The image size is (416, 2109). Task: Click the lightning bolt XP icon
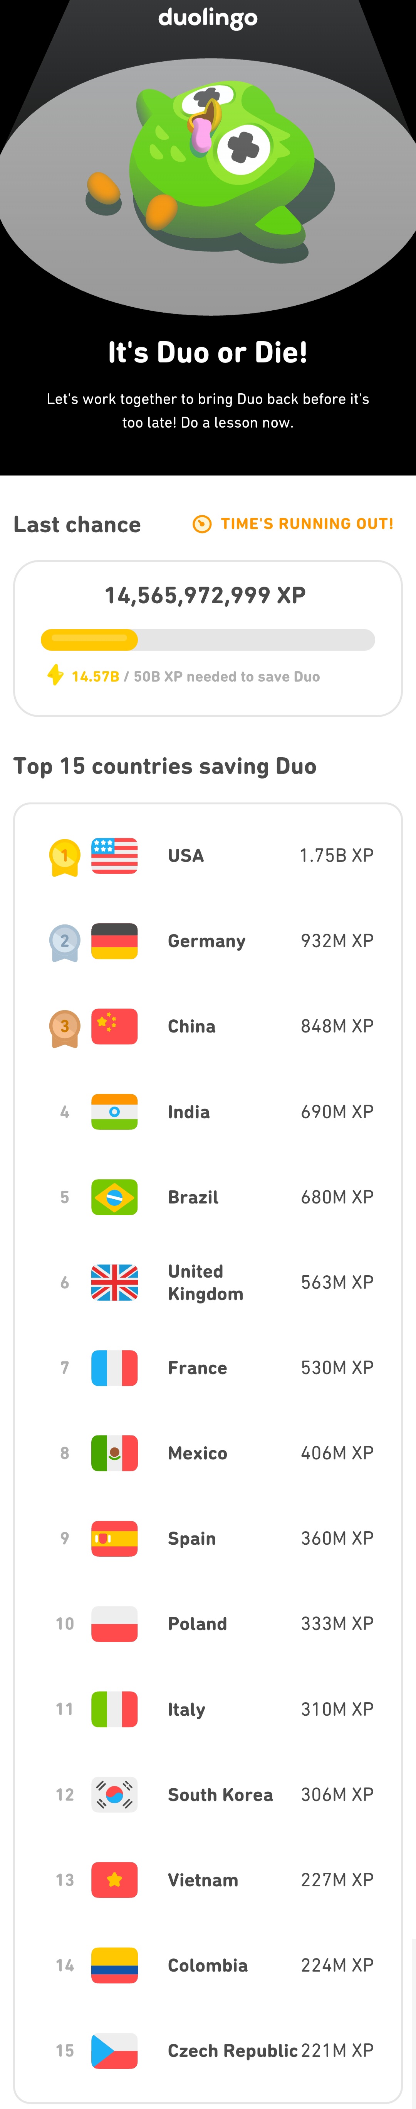55,675
